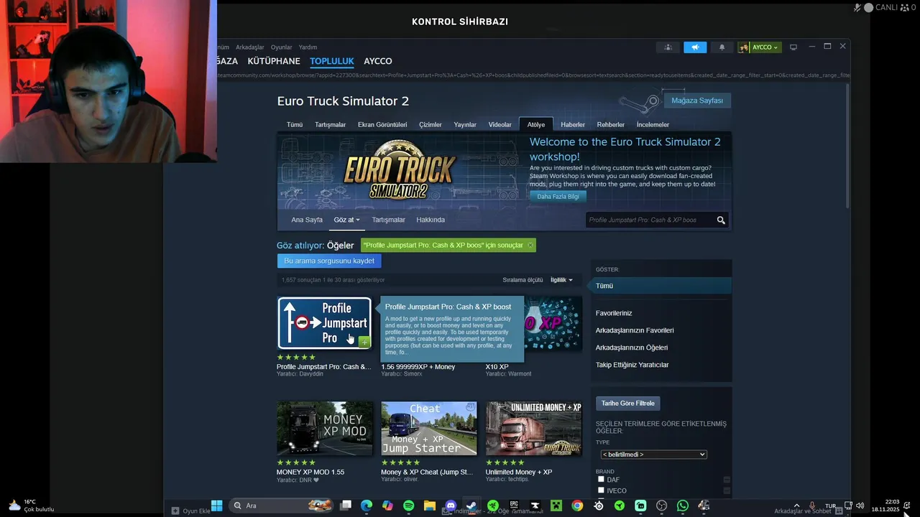Viewport: 920px width, 517px height.
Task: Select Takip Ettiğiniz Yaratıcılar filter
Action: 632,365
